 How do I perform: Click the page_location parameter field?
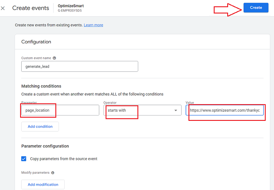click(x=60, y=110)
